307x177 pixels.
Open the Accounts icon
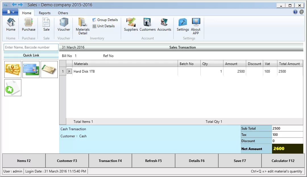point(164,24)
